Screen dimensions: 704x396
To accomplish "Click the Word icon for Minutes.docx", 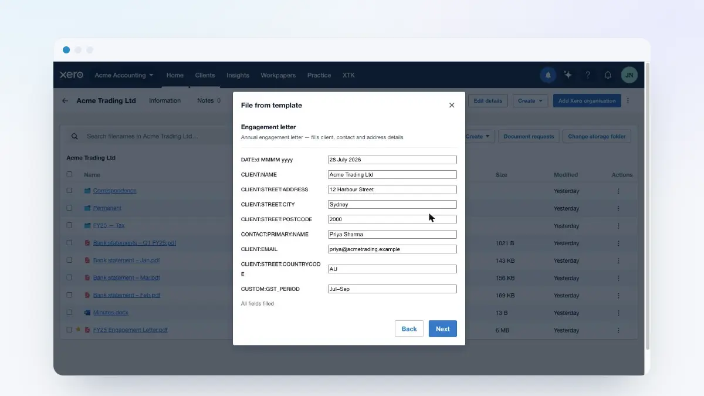I will click(x=87, y=313).
